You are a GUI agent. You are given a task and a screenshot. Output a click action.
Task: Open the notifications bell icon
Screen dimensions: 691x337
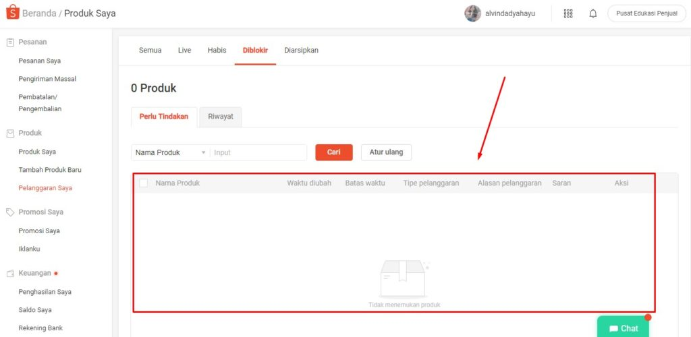pos(593,13)
